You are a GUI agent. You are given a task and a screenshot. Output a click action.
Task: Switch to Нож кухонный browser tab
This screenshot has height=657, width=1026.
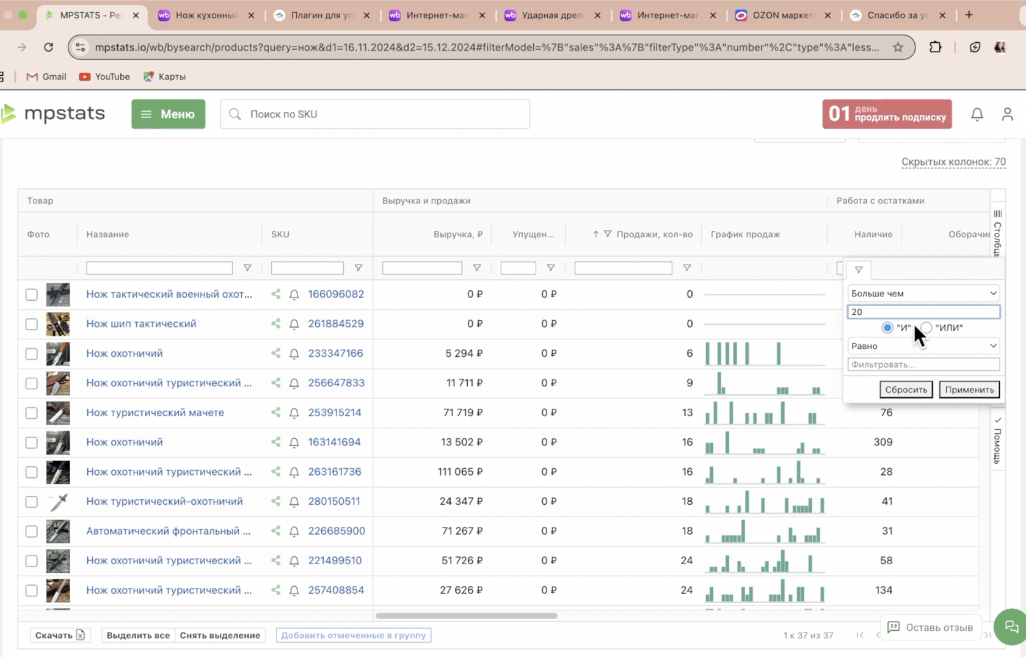coord(206,15)
